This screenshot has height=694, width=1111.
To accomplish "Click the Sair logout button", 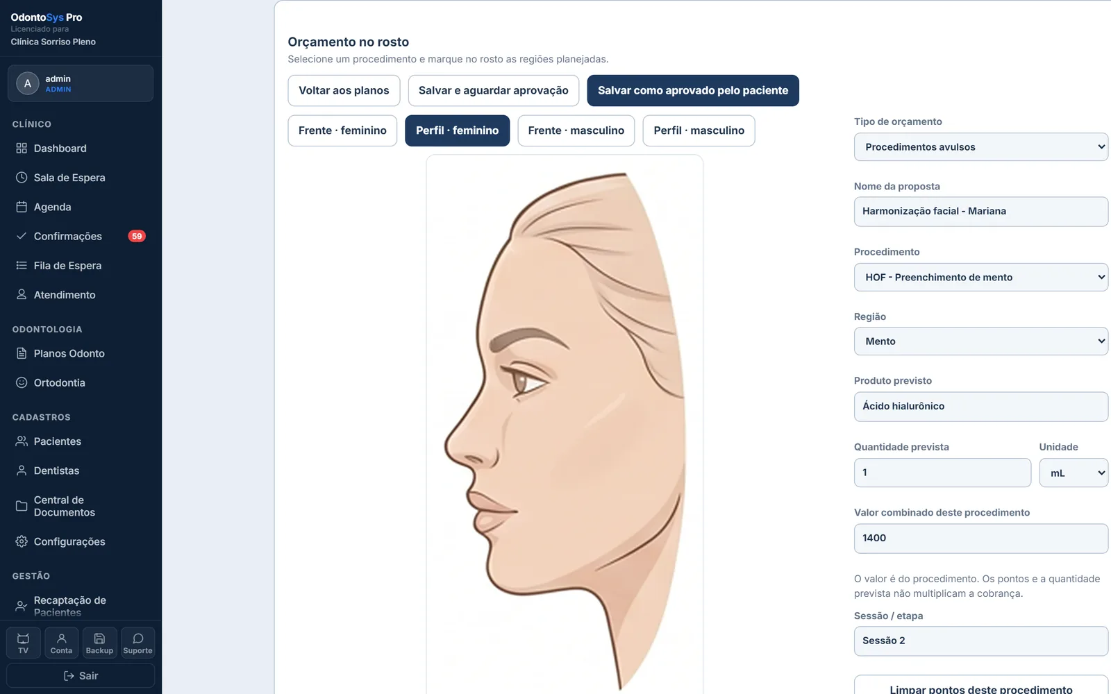I will [81, 676].
